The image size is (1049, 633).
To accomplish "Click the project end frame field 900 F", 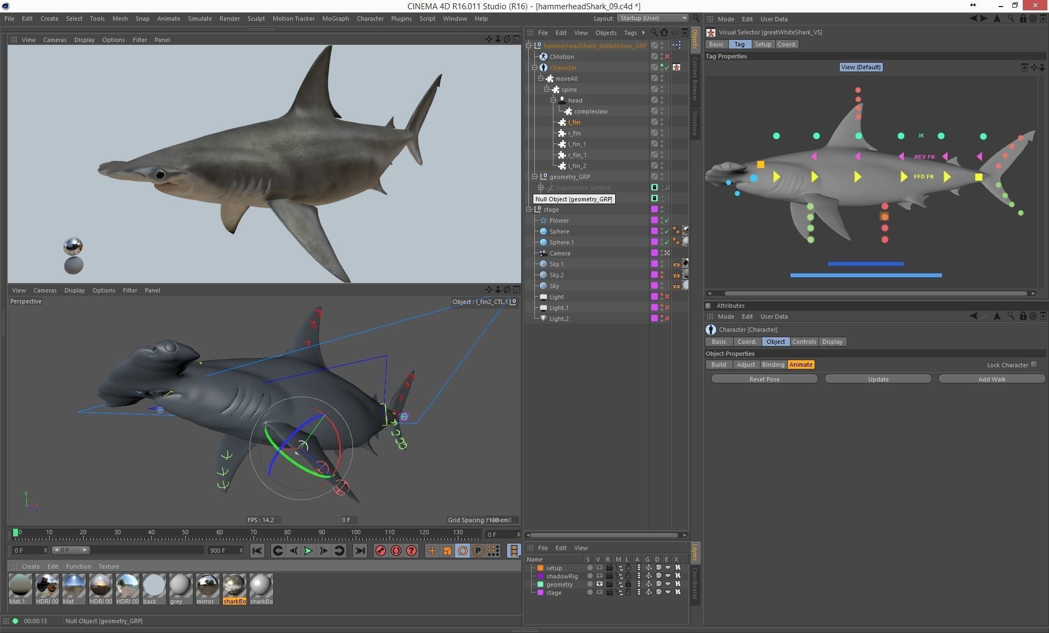I will (x=225, y=551).
